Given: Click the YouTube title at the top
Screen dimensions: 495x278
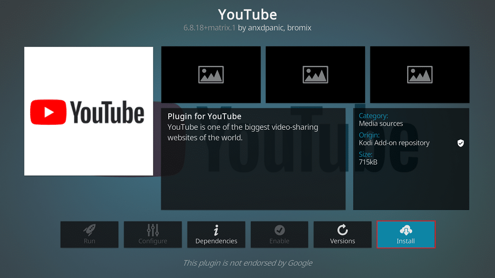Looking at the screenshot, I should [x=247, y=15].
